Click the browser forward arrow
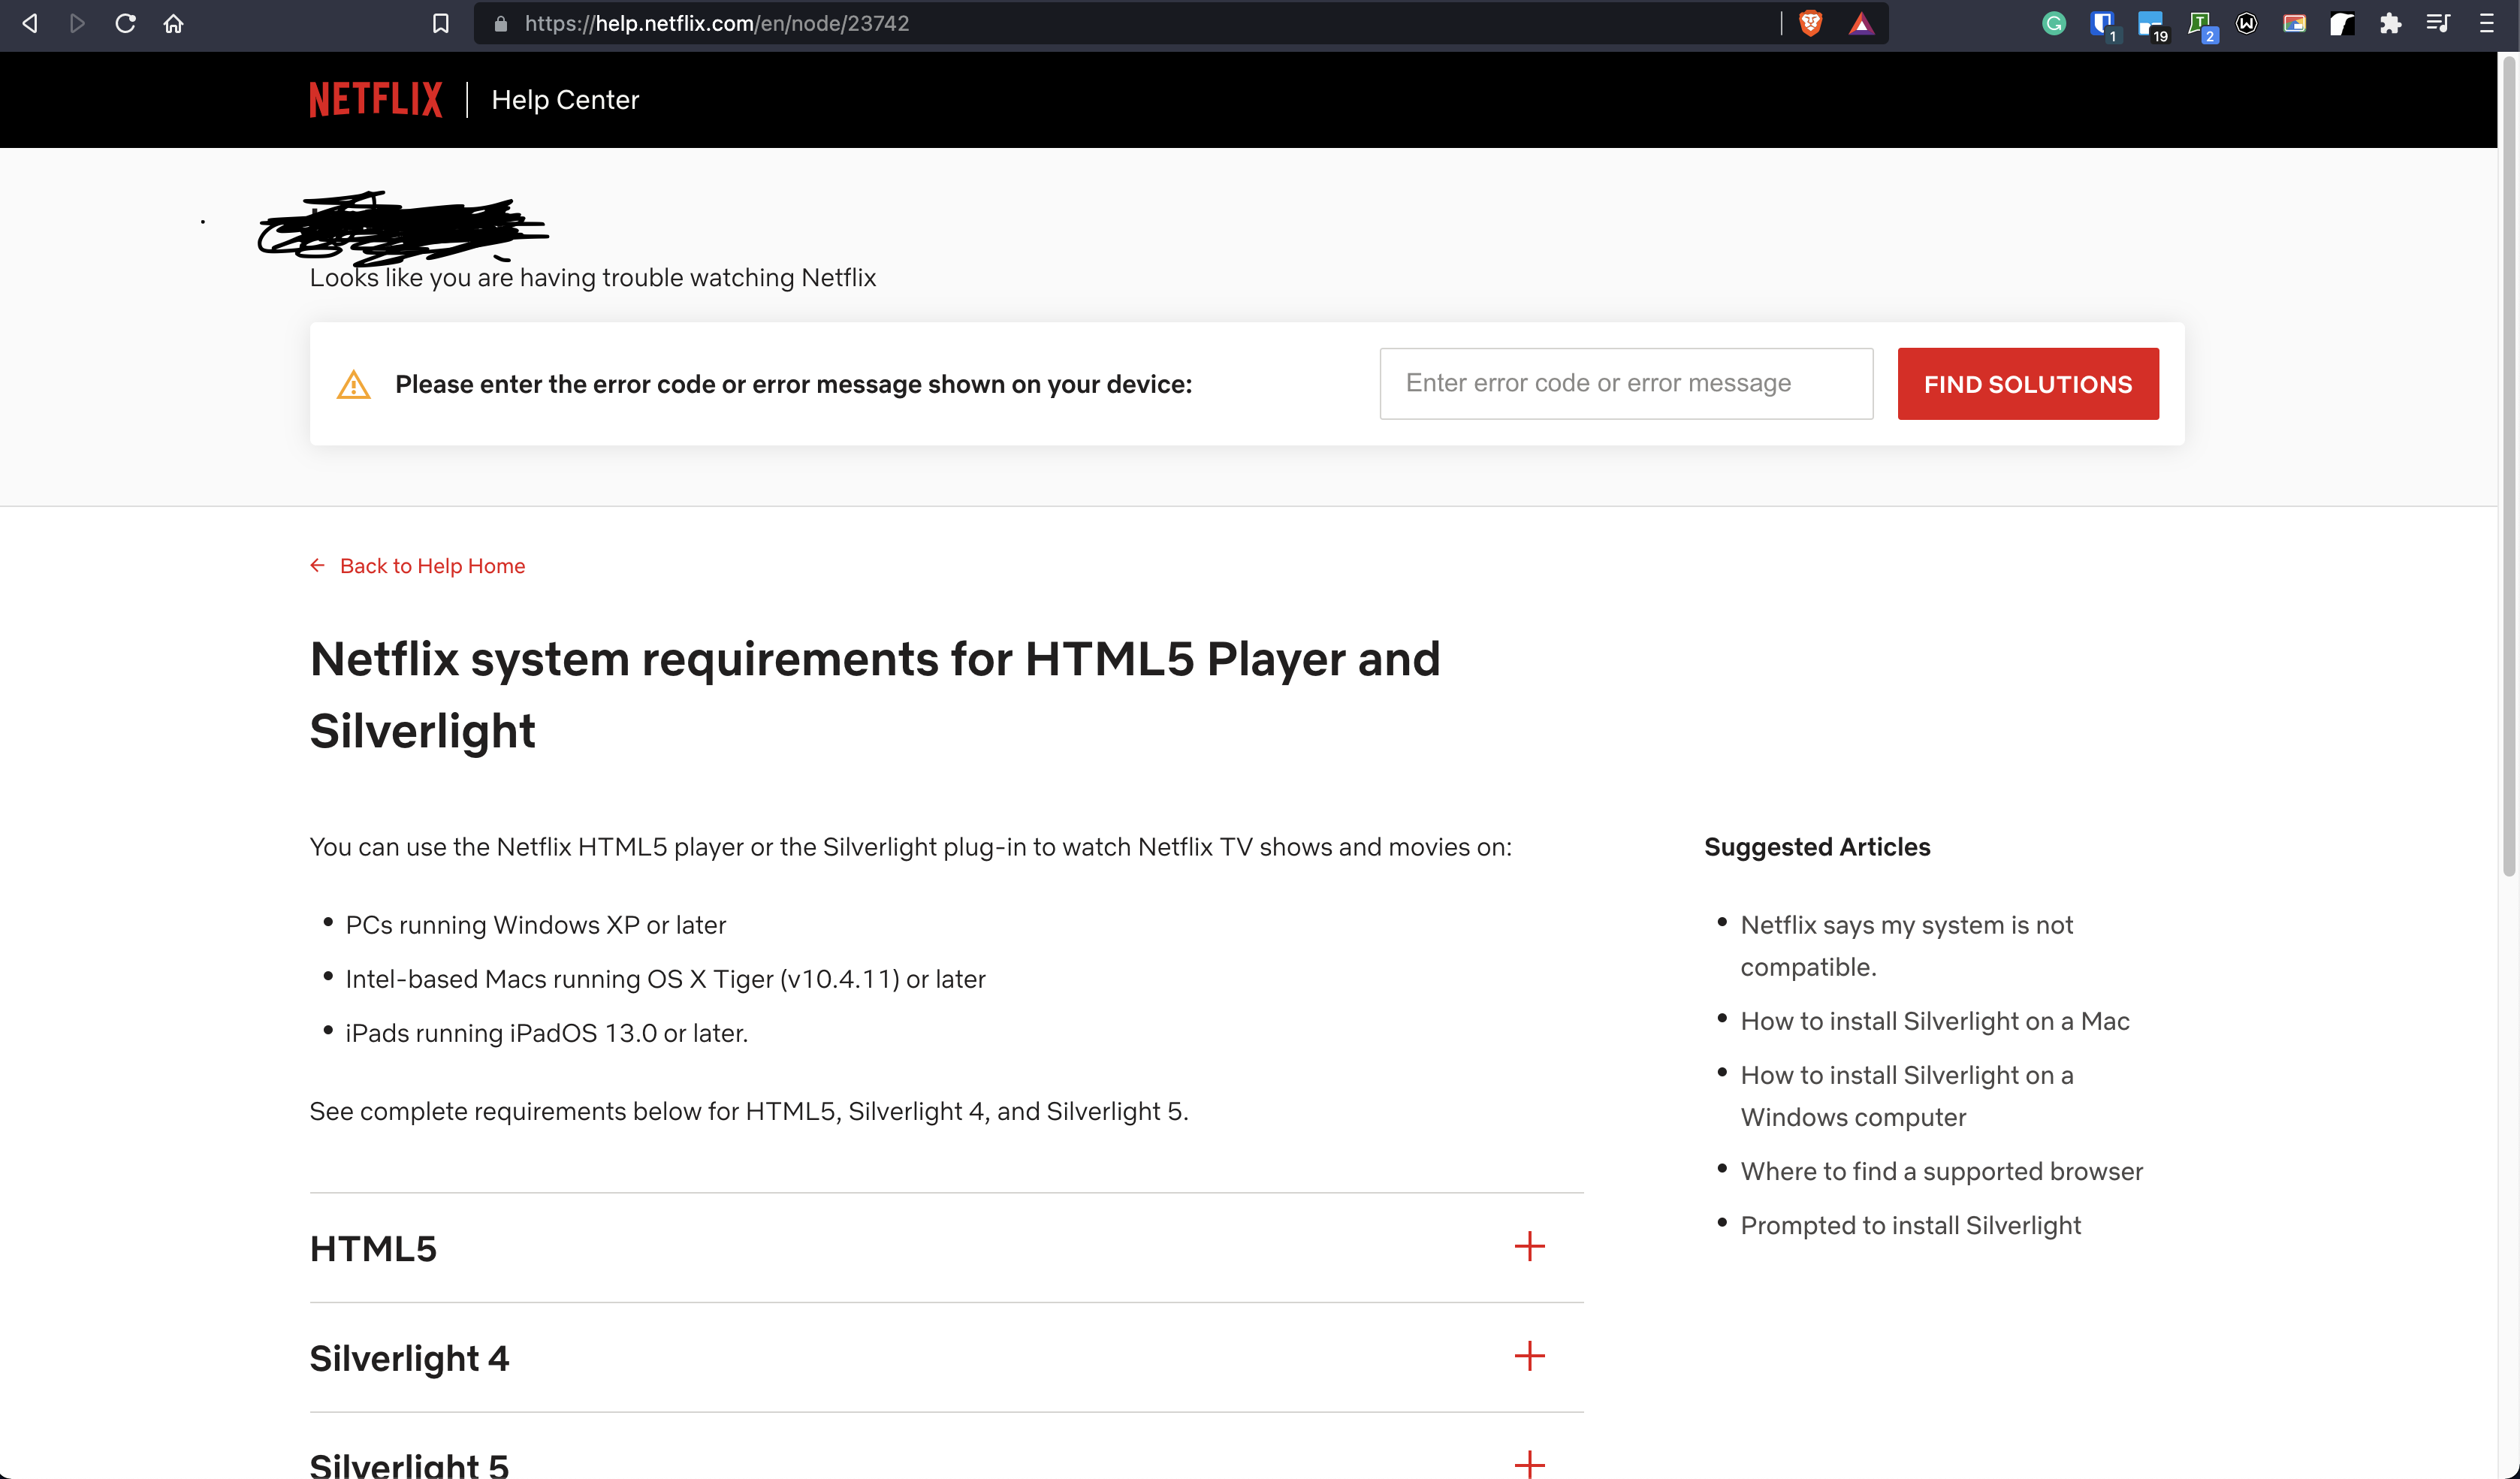The width and height of the screenshot is (2520, 1479). 77,23
